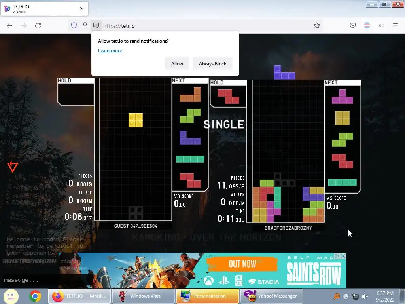Click the KAMOKING - OVER THE HORIZON song title
This screenshot has height=304, width=405.
point(207,237)
